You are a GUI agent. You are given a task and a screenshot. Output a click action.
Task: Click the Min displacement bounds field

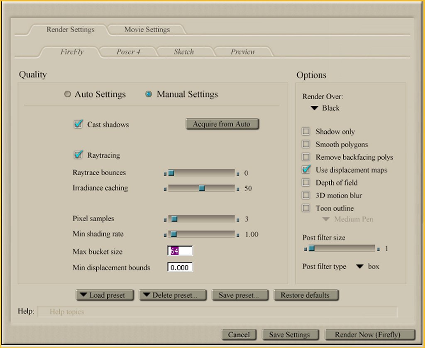(x=180, y=267)
